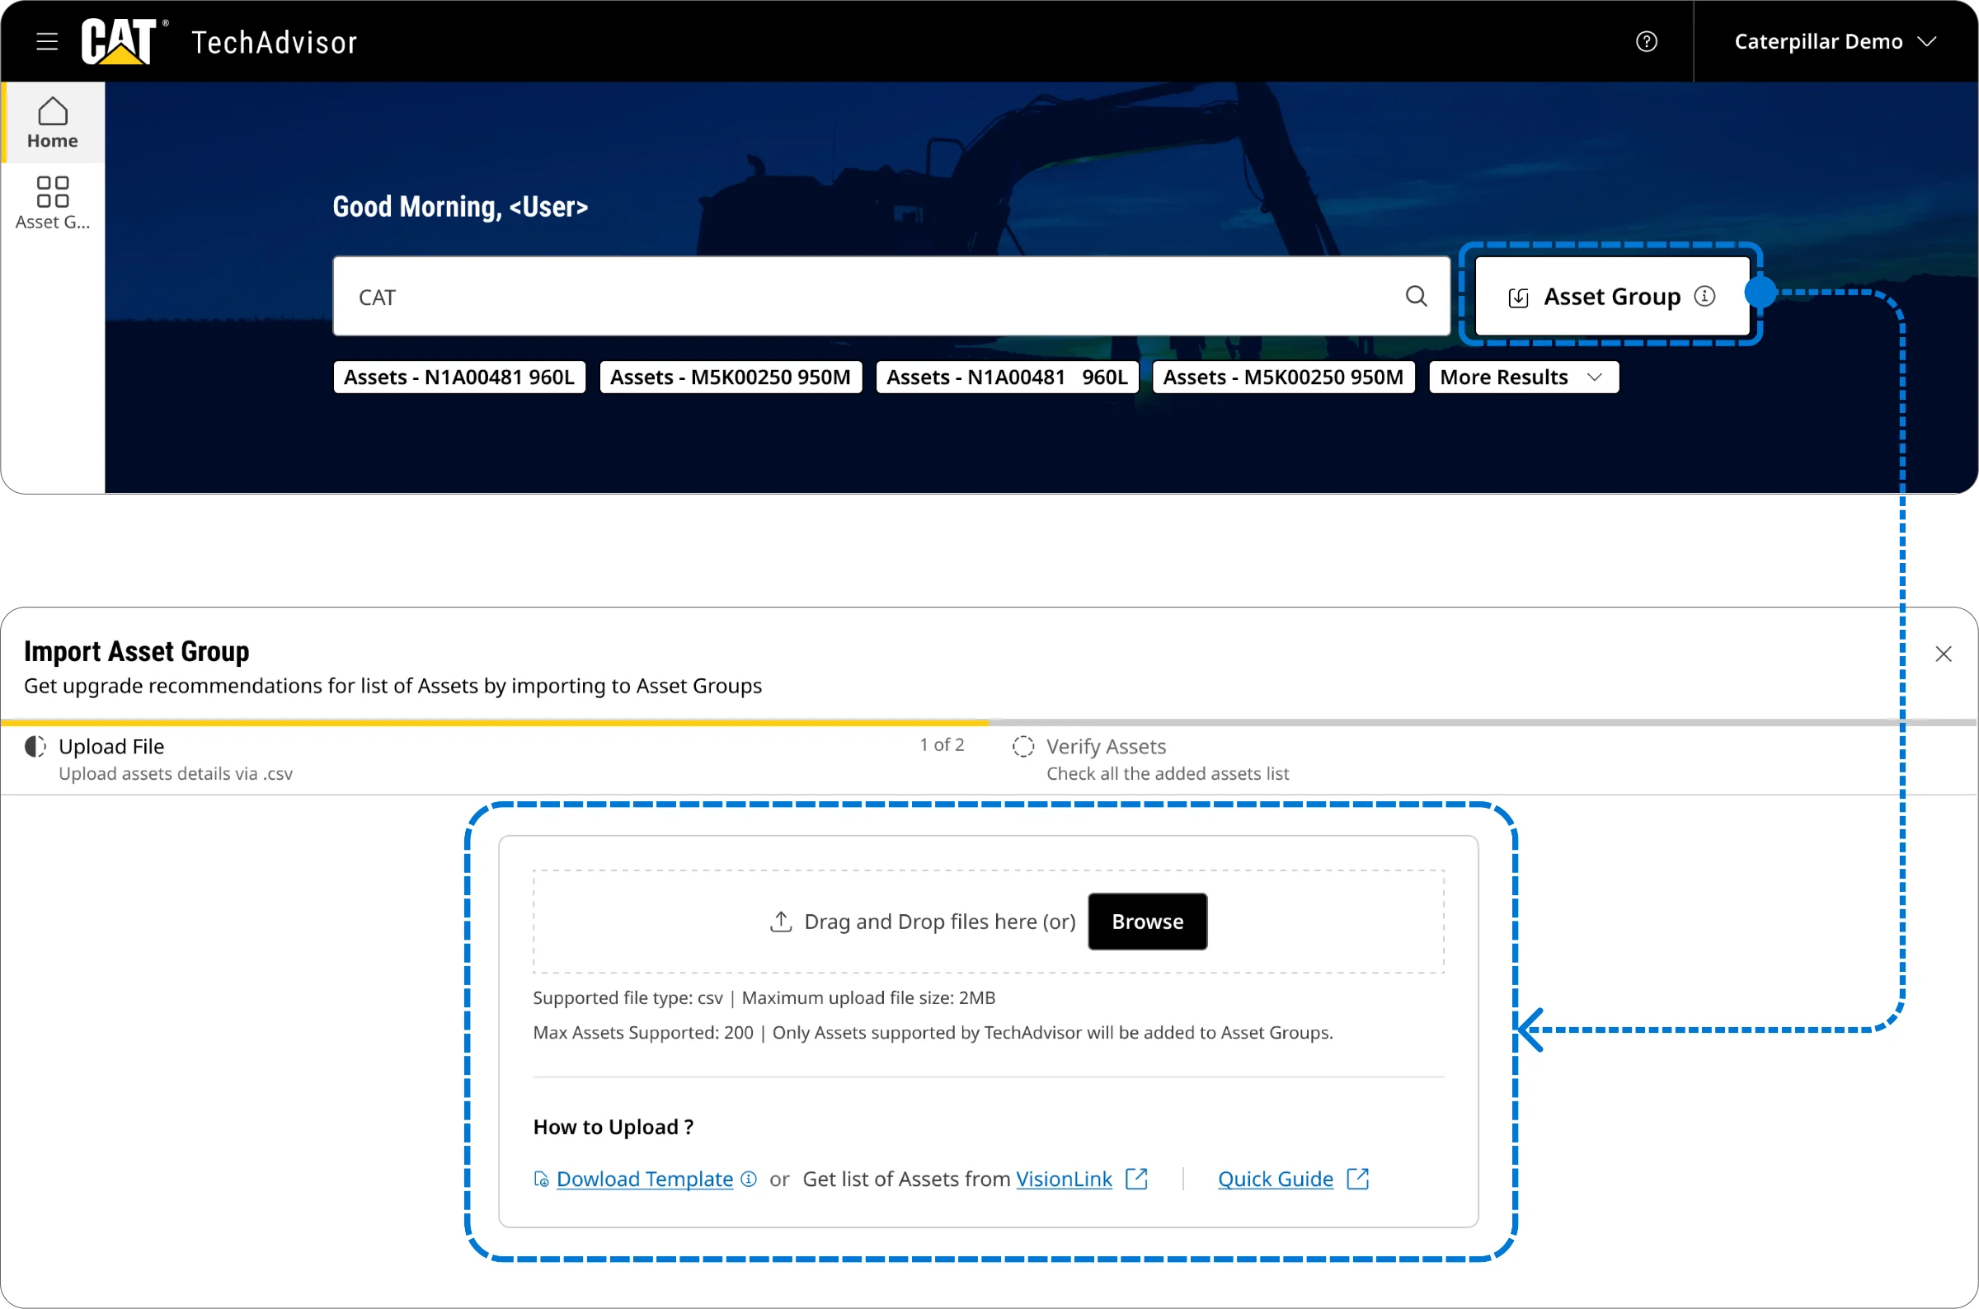Click the search magnifier icon
The image size is (1979, 1309).
[1415, 297]
